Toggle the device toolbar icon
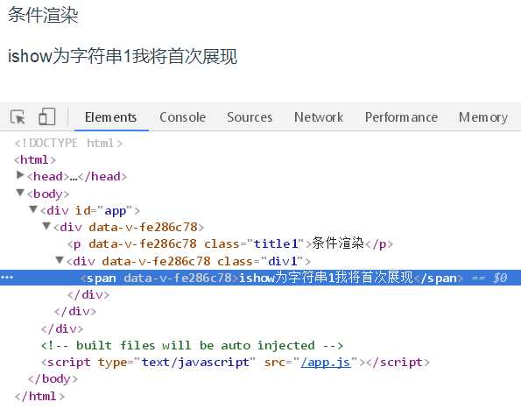Image resolution: width=521 pixels, height=409 pixels. pos(47,117)
